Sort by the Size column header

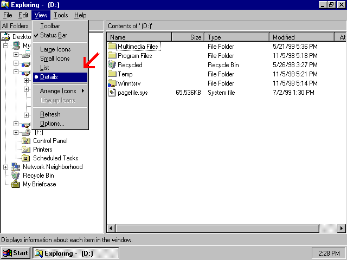[188, 37]
